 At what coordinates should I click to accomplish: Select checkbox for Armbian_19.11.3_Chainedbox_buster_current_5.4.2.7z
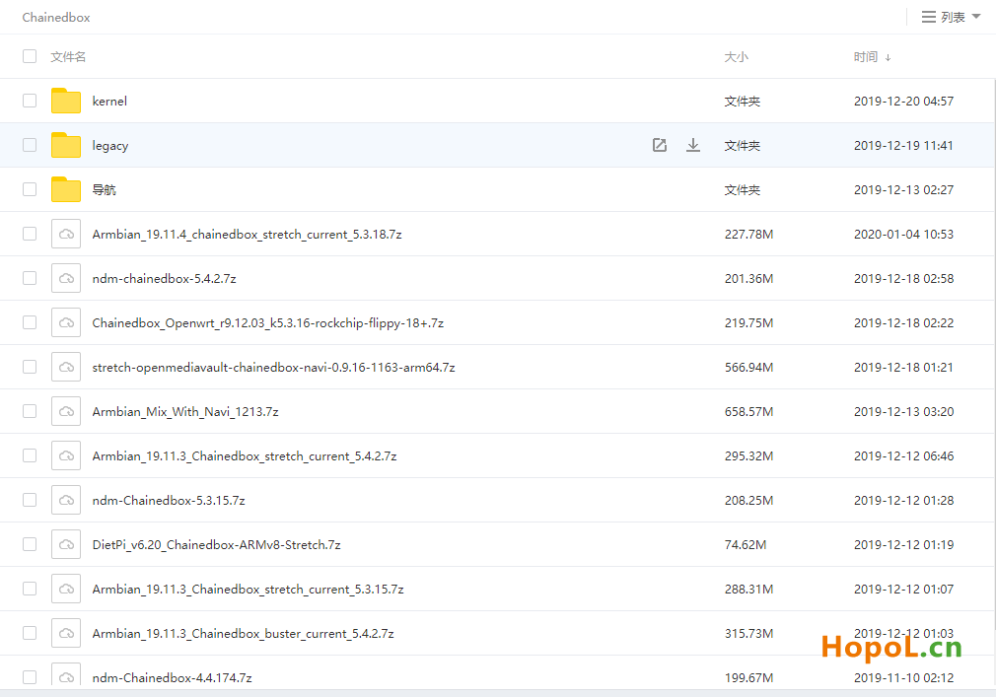coord(30,634)
